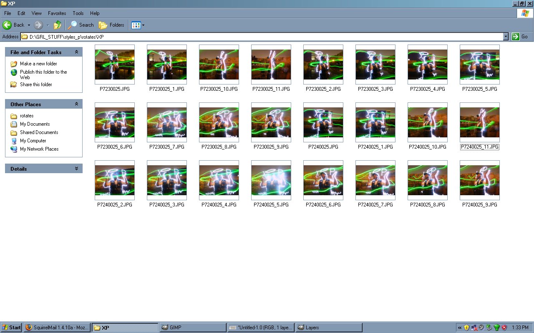The width and height of the screenshot is (534, 333).
Task: Open the Tools menu
Action: [x=78, y=13]
